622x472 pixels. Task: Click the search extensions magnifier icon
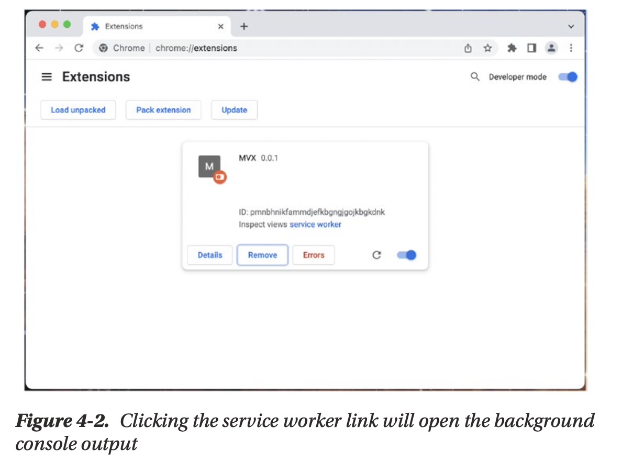pyautogui.click(x=475, y=77)
